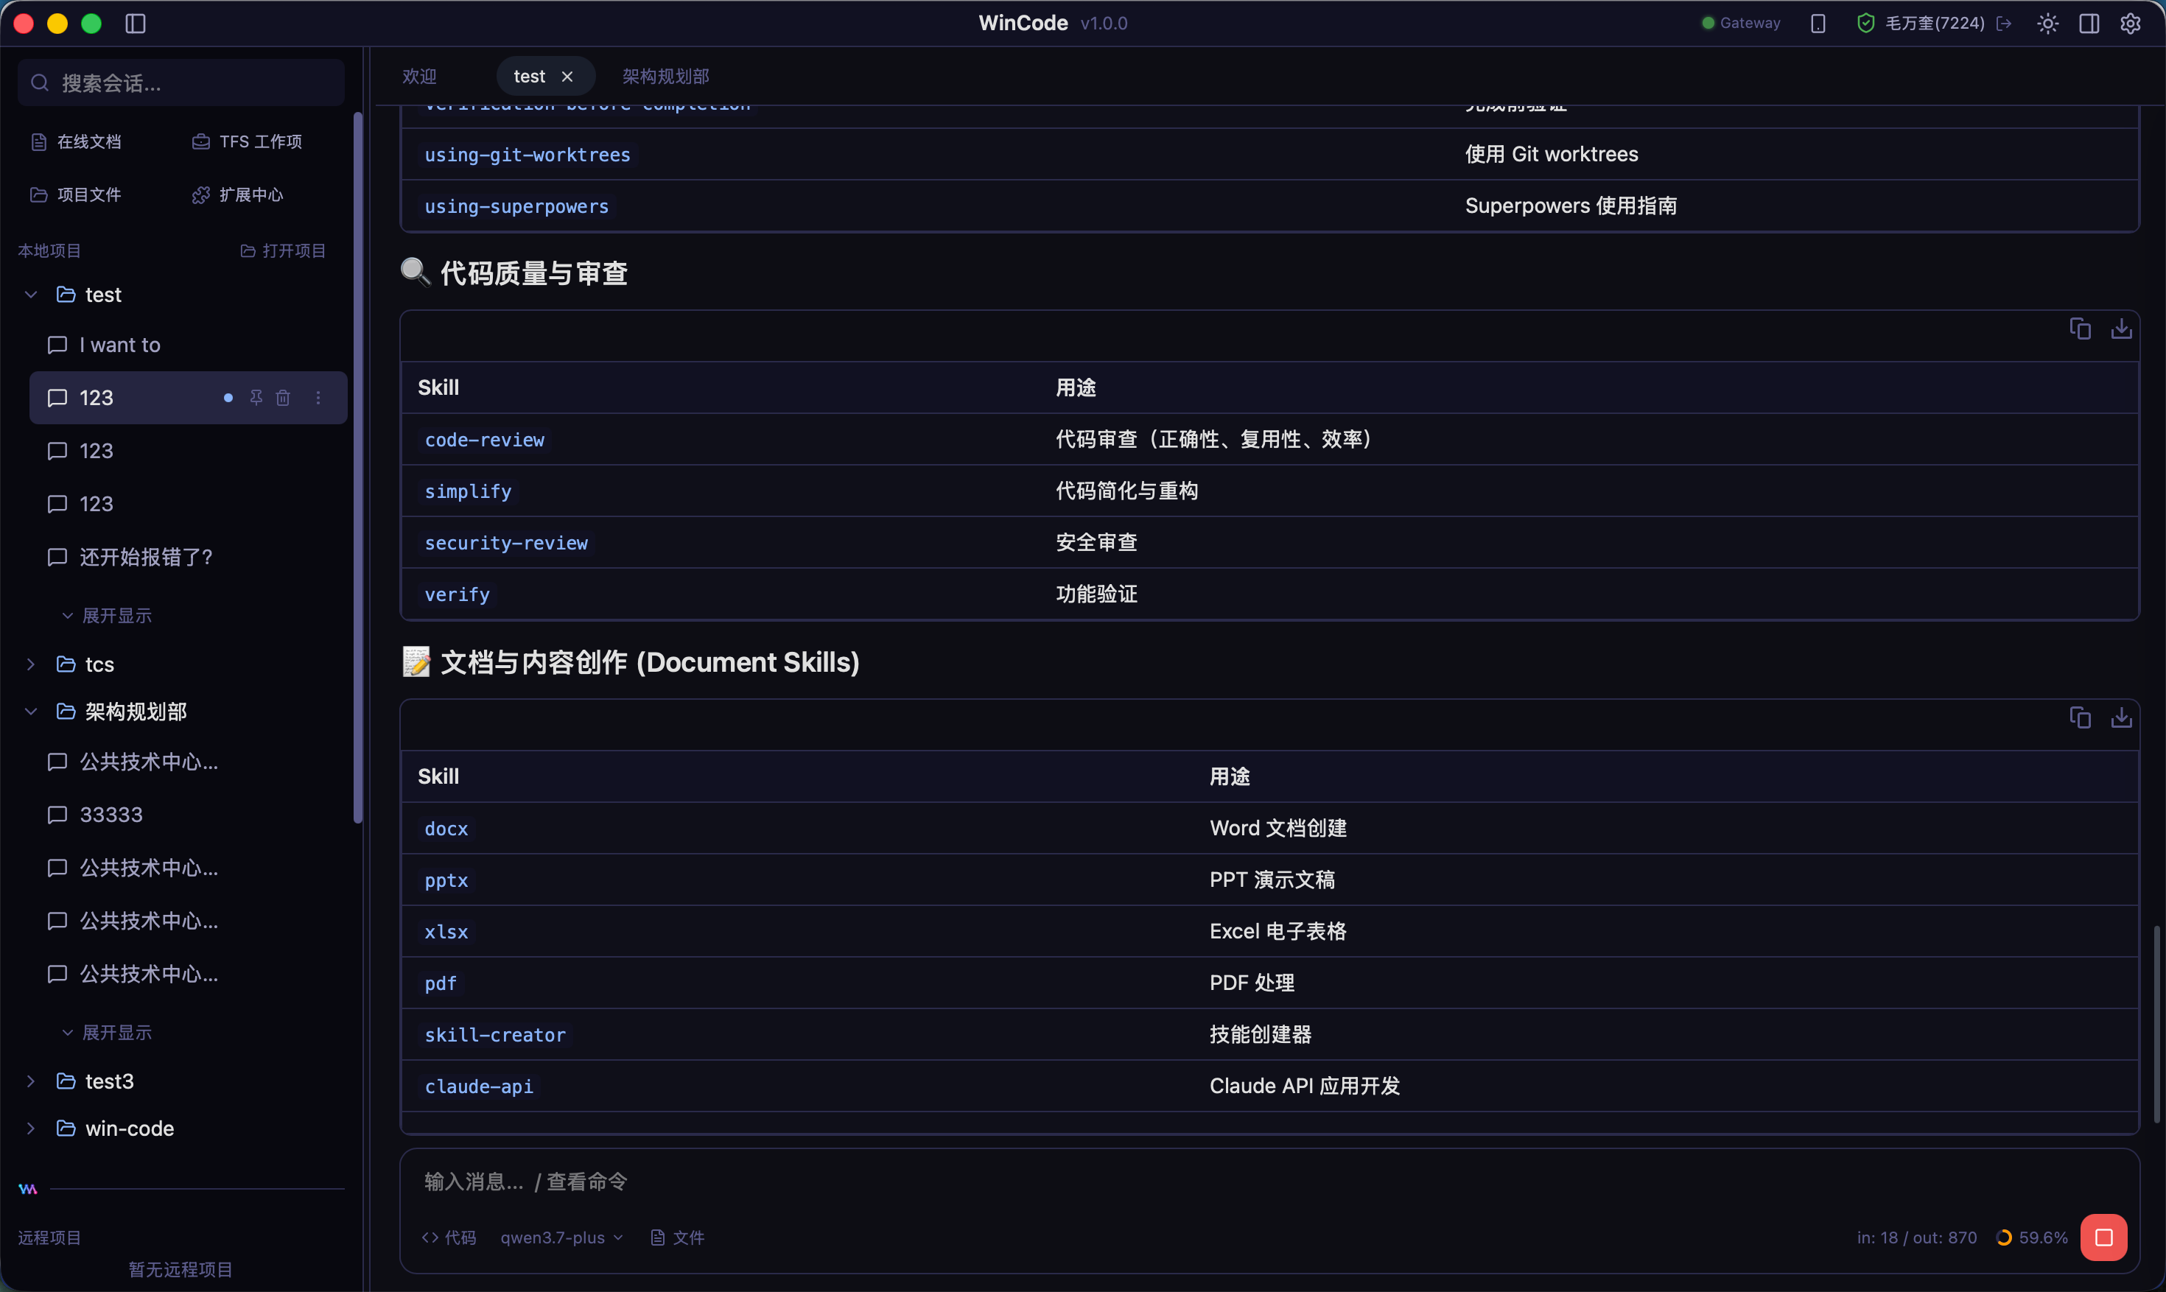
Task: Copy the 代码质量与审查 table
Action: [x=2081, y=329]
